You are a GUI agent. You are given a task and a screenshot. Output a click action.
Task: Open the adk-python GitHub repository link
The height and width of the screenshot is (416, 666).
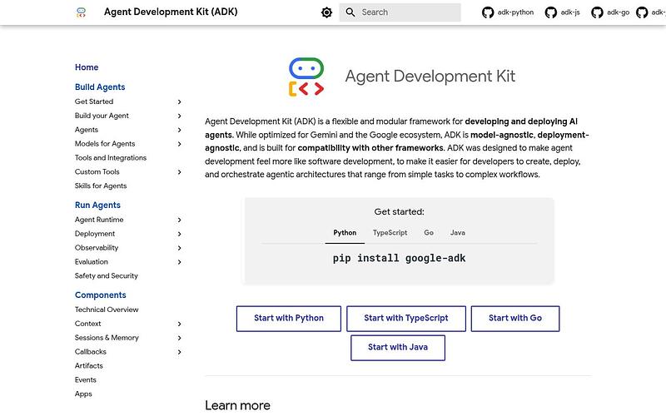tap(508, 12)
